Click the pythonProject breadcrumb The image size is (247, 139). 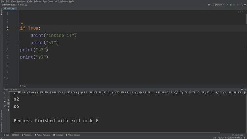tap(8, 5)
